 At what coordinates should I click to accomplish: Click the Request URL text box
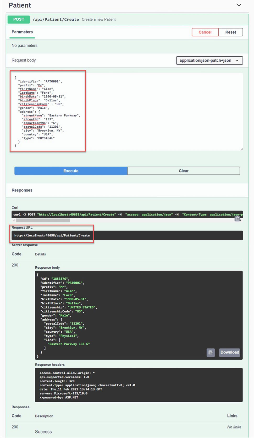coord(127,235)
